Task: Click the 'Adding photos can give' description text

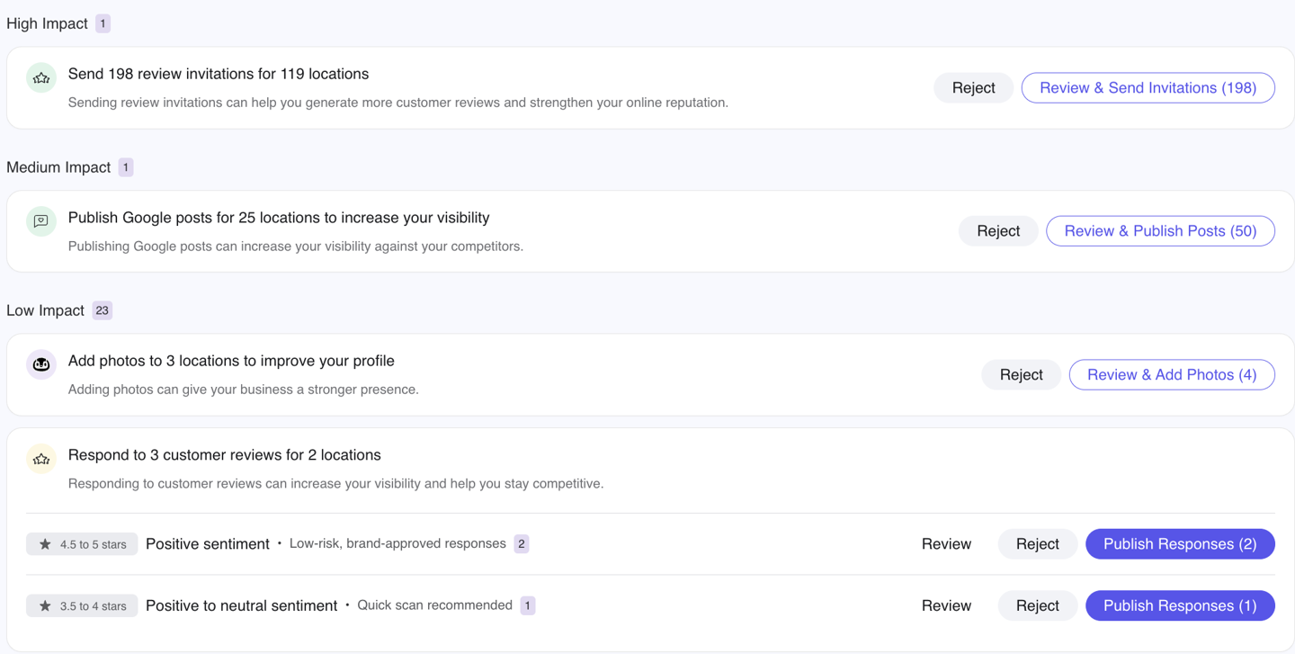Action: click(244, 390)
